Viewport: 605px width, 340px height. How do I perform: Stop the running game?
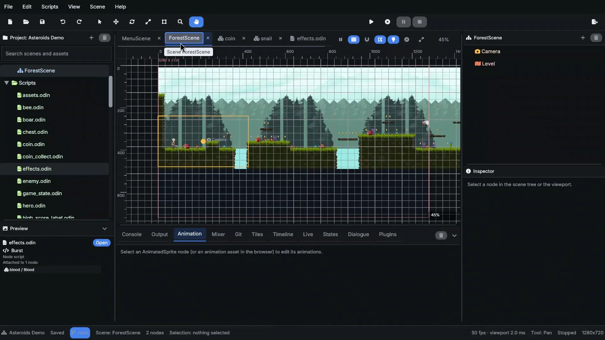click(x=420, y=22)
